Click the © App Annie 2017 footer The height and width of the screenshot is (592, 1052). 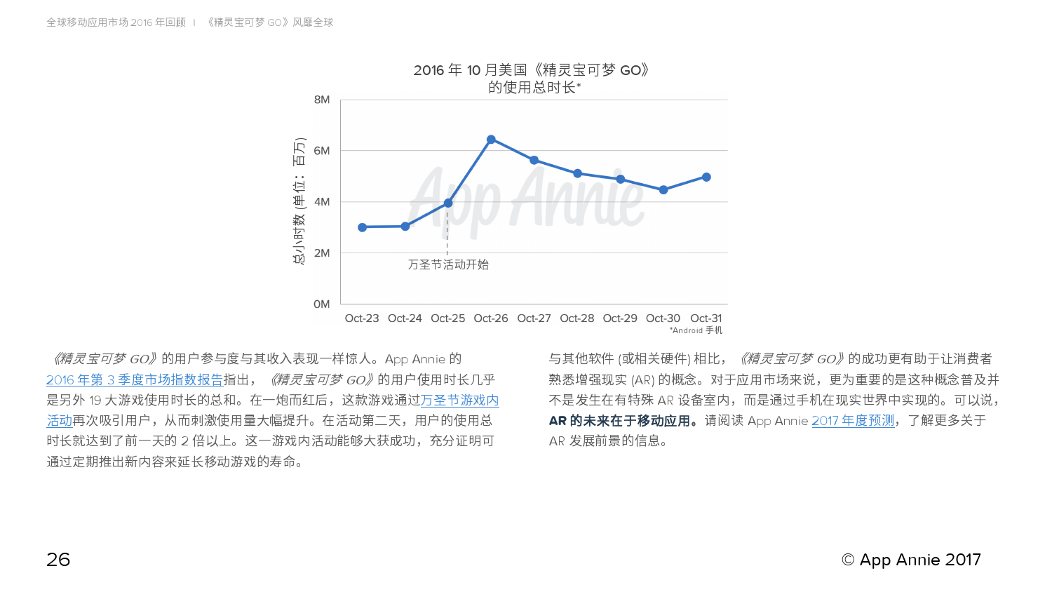(x=911, y=560)
